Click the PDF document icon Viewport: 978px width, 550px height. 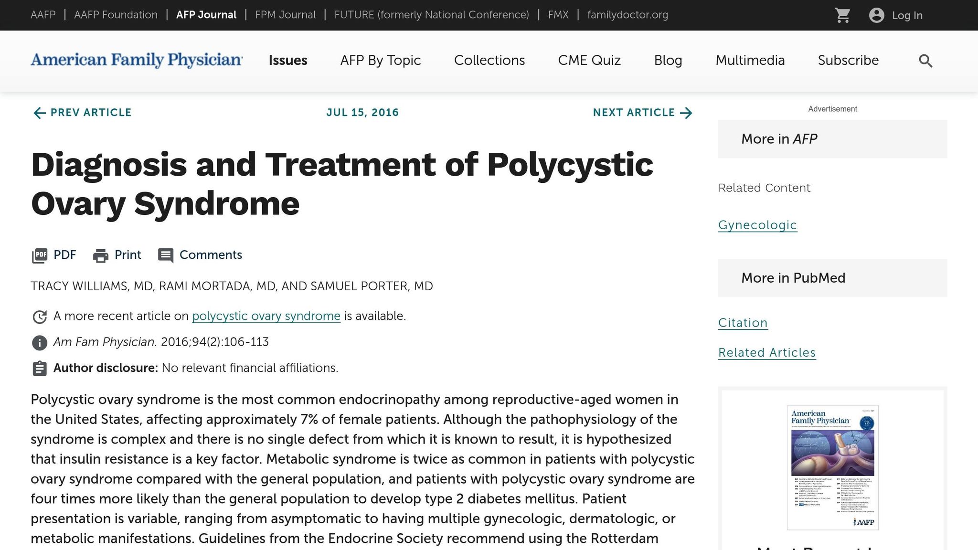(x=40, y=255)
